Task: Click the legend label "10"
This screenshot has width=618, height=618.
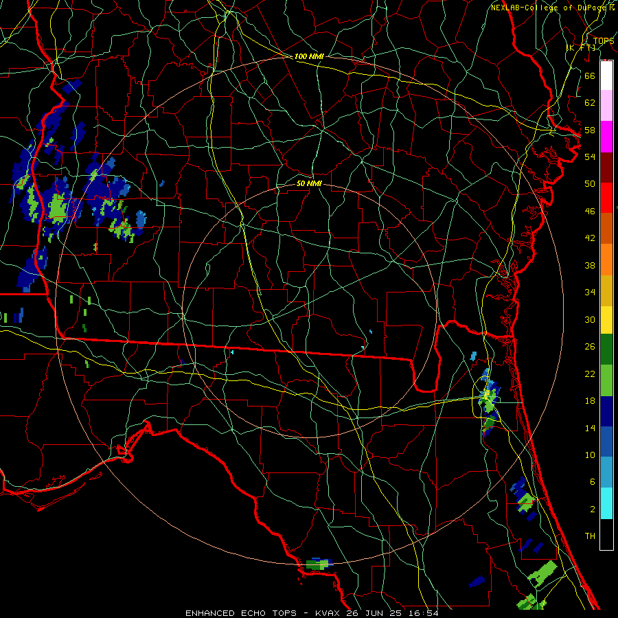Action: click(590, 455)
